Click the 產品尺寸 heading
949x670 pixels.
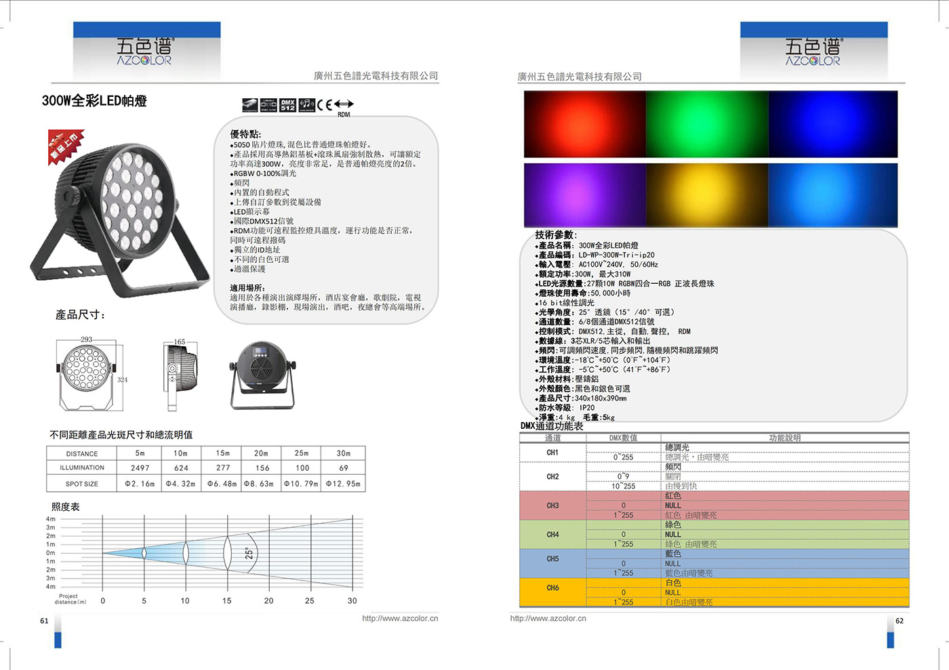pyautogui.click(x=80, y=315)
